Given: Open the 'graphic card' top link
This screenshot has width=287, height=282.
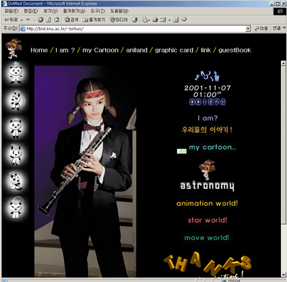Looking at the screenshot, I should click(174, 50).
